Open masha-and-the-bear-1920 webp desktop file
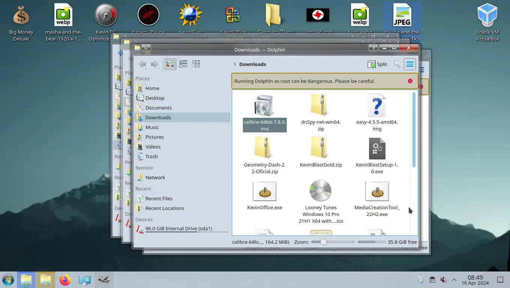Image resolution: width=510 pixels, height=288 pixels. point(63,22)
